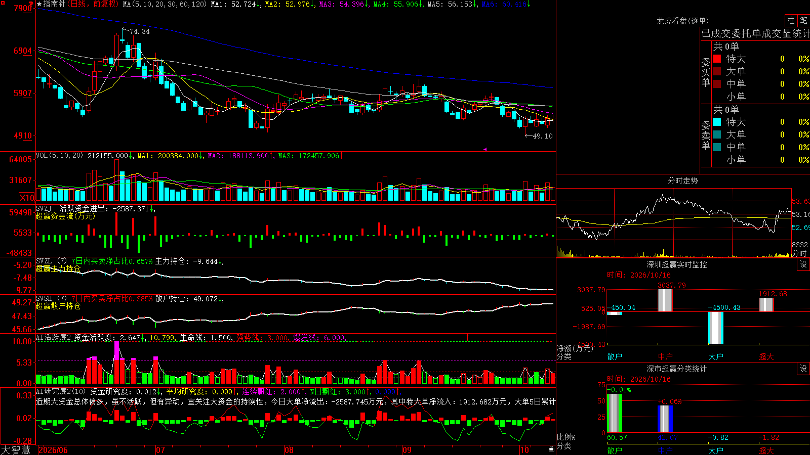Click the 3037.79 中户 bar in monitor chart
Image resolution: width=810 pixels, height=455 pixels.
(665, 300)
